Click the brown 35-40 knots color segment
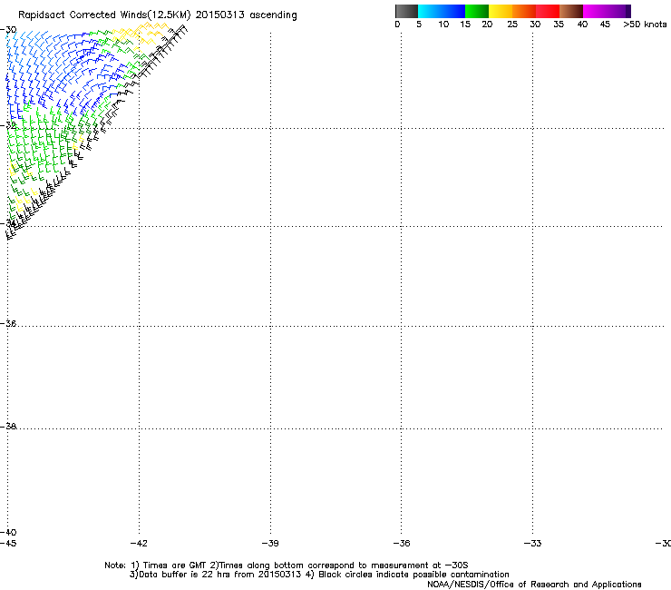This screenshot has height=590, width=671. [571, 11]
